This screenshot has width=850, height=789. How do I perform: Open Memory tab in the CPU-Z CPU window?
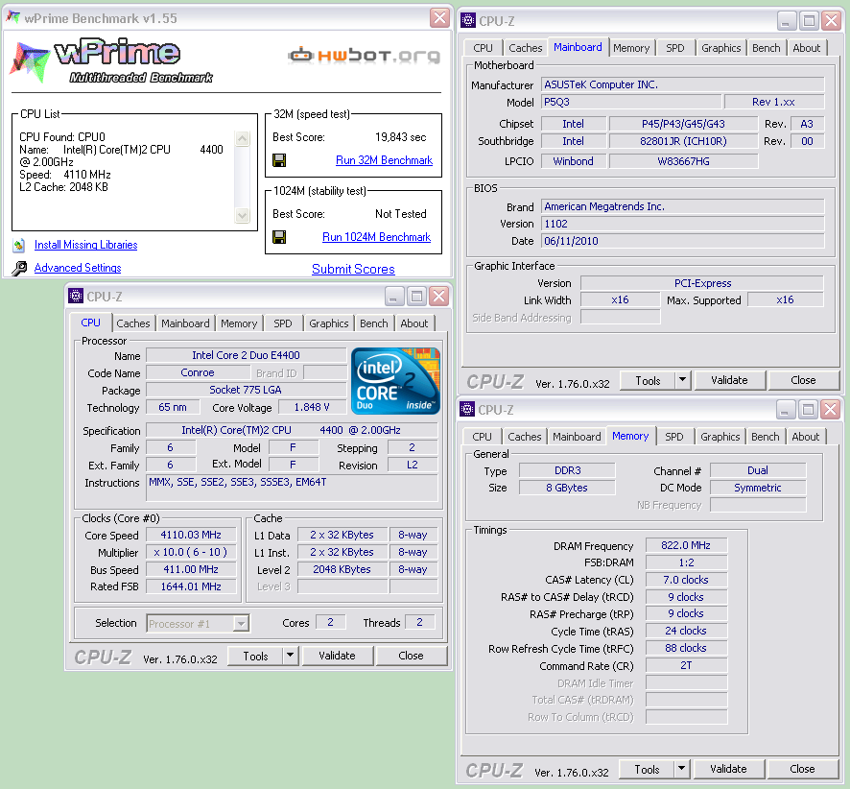pyautogui.click(x=239, y=323)
